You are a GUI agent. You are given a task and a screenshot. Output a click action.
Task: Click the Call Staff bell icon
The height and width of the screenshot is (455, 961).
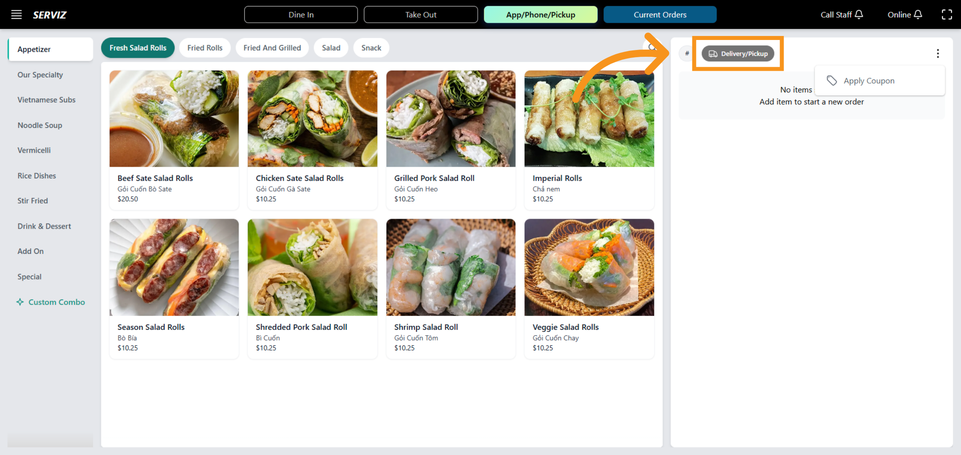858,15
